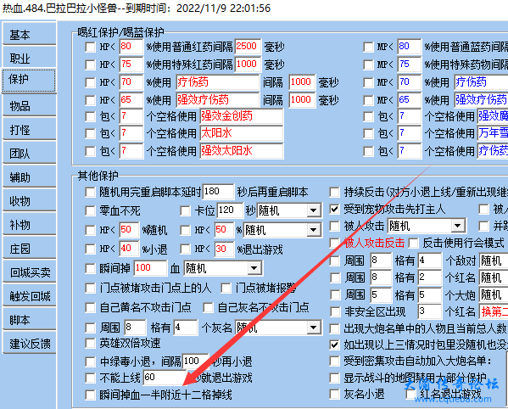Enable 显示战斗的地图禁用大部分保护 checkbox

tap(334, 378)
